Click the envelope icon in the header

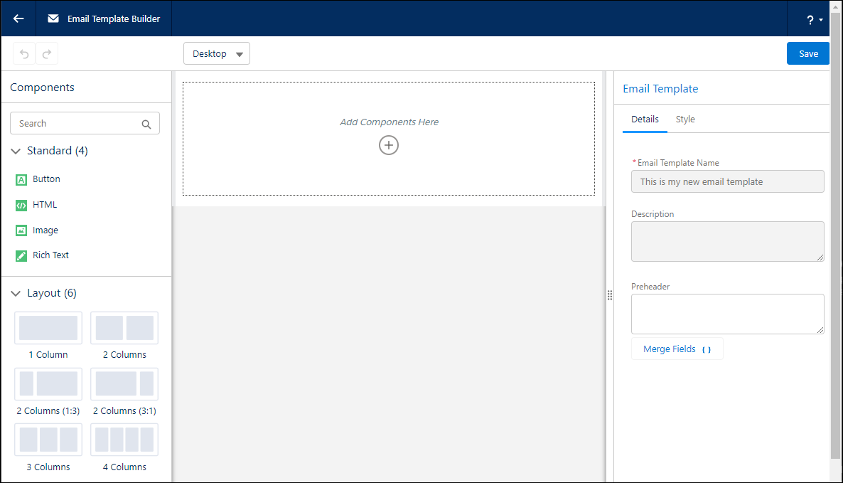tap(53, 18)
